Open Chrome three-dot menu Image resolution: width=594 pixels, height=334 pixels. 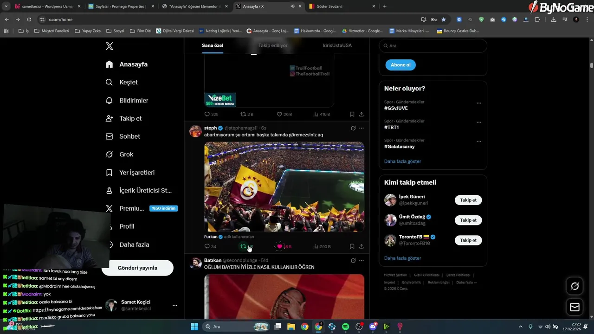pyautogui.click(x=587, y=19)
